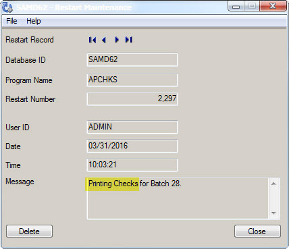This screenshot has height=249, width=289.
Task: Click the message scrollbar down arrow
Action: (273, 213)
